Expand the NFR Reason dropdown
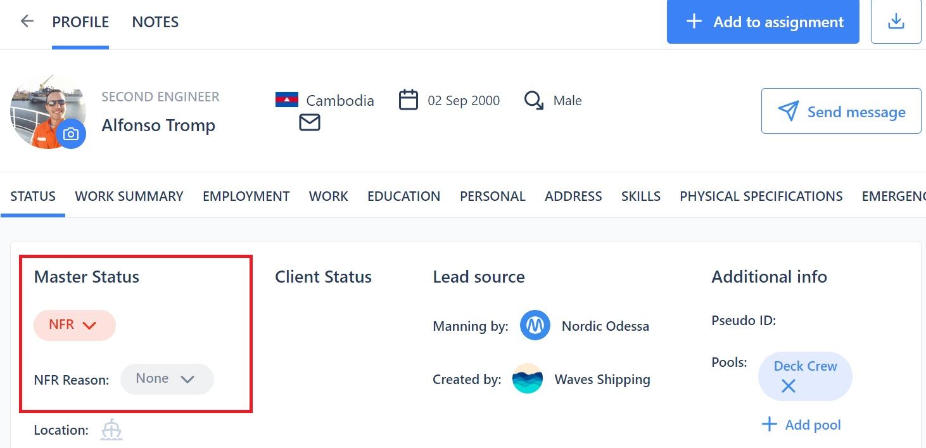The width and height of the screenshot is (926, 448). pos(167,379)
